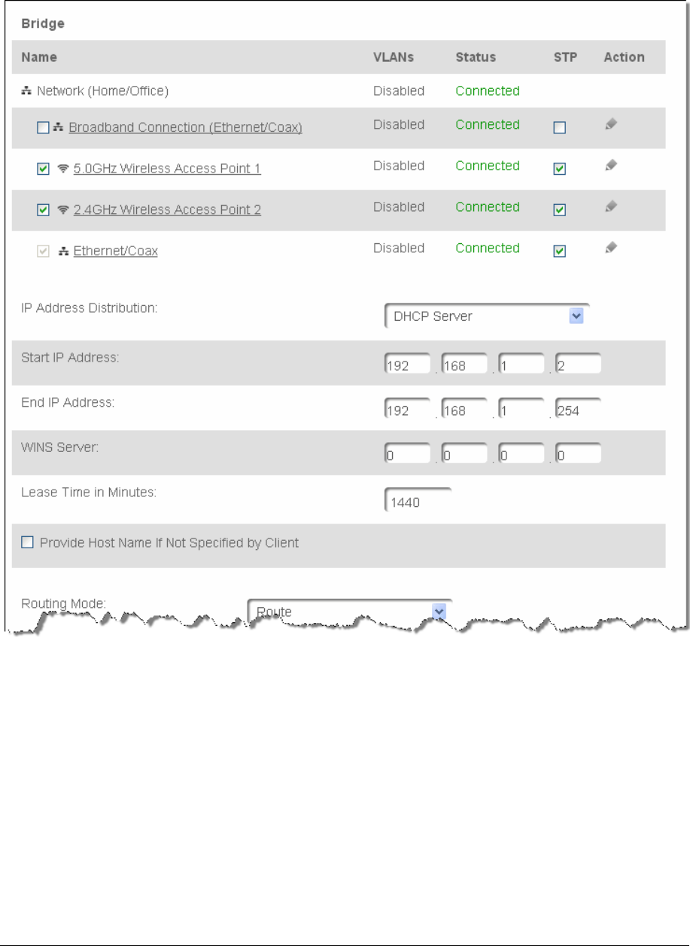
Task: Open the 2.4GHz Wireless Access Point 2 link
Action: 167,210
